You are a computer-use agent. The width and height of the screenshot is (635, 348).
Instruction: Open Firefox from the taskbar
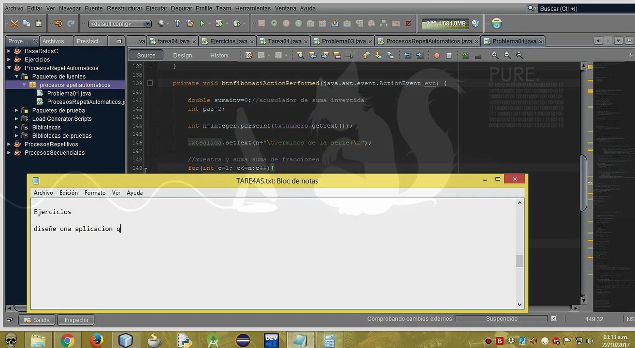pos(96,340)
